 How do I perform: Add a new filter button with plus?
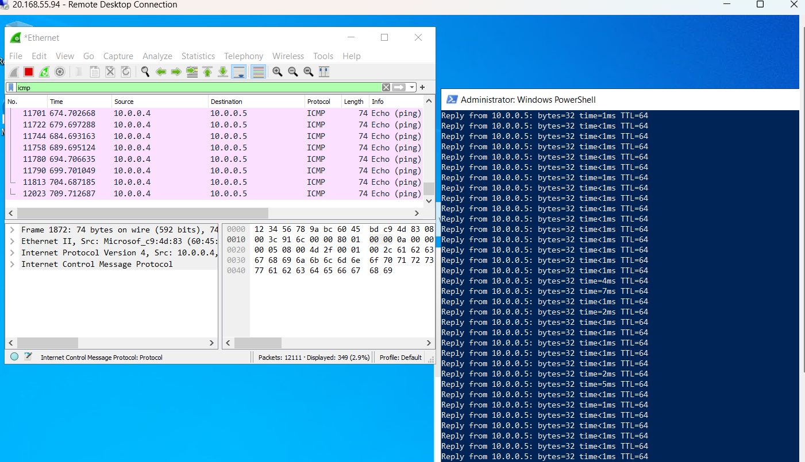click(x=422, y=87)
